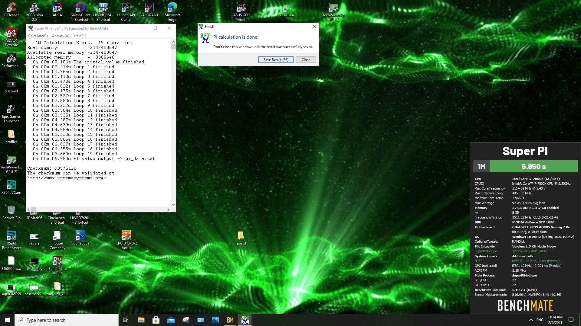This screenshot has width=581, height=326.
Task: Click the 6.950 s result in BenchMate
Action: 533,166
